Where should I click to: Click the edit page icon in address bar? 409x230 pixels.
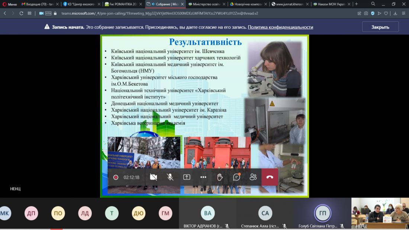pyautogui.click(x=360, y=13)
